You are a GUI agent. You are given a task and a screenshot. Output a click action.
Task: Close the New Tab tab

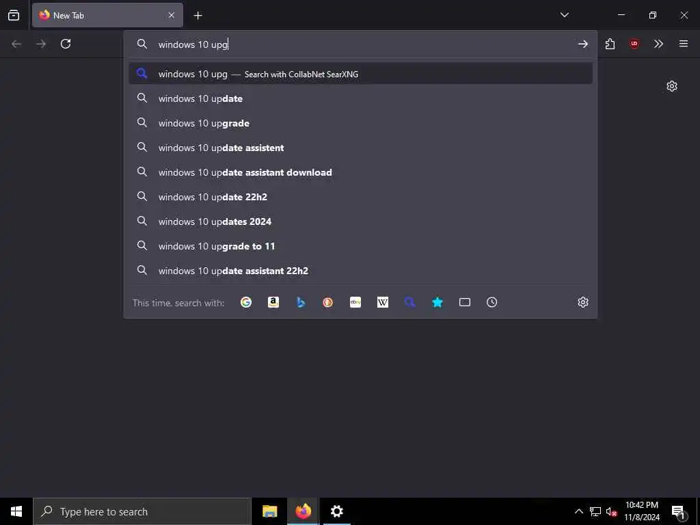(172, 15)
